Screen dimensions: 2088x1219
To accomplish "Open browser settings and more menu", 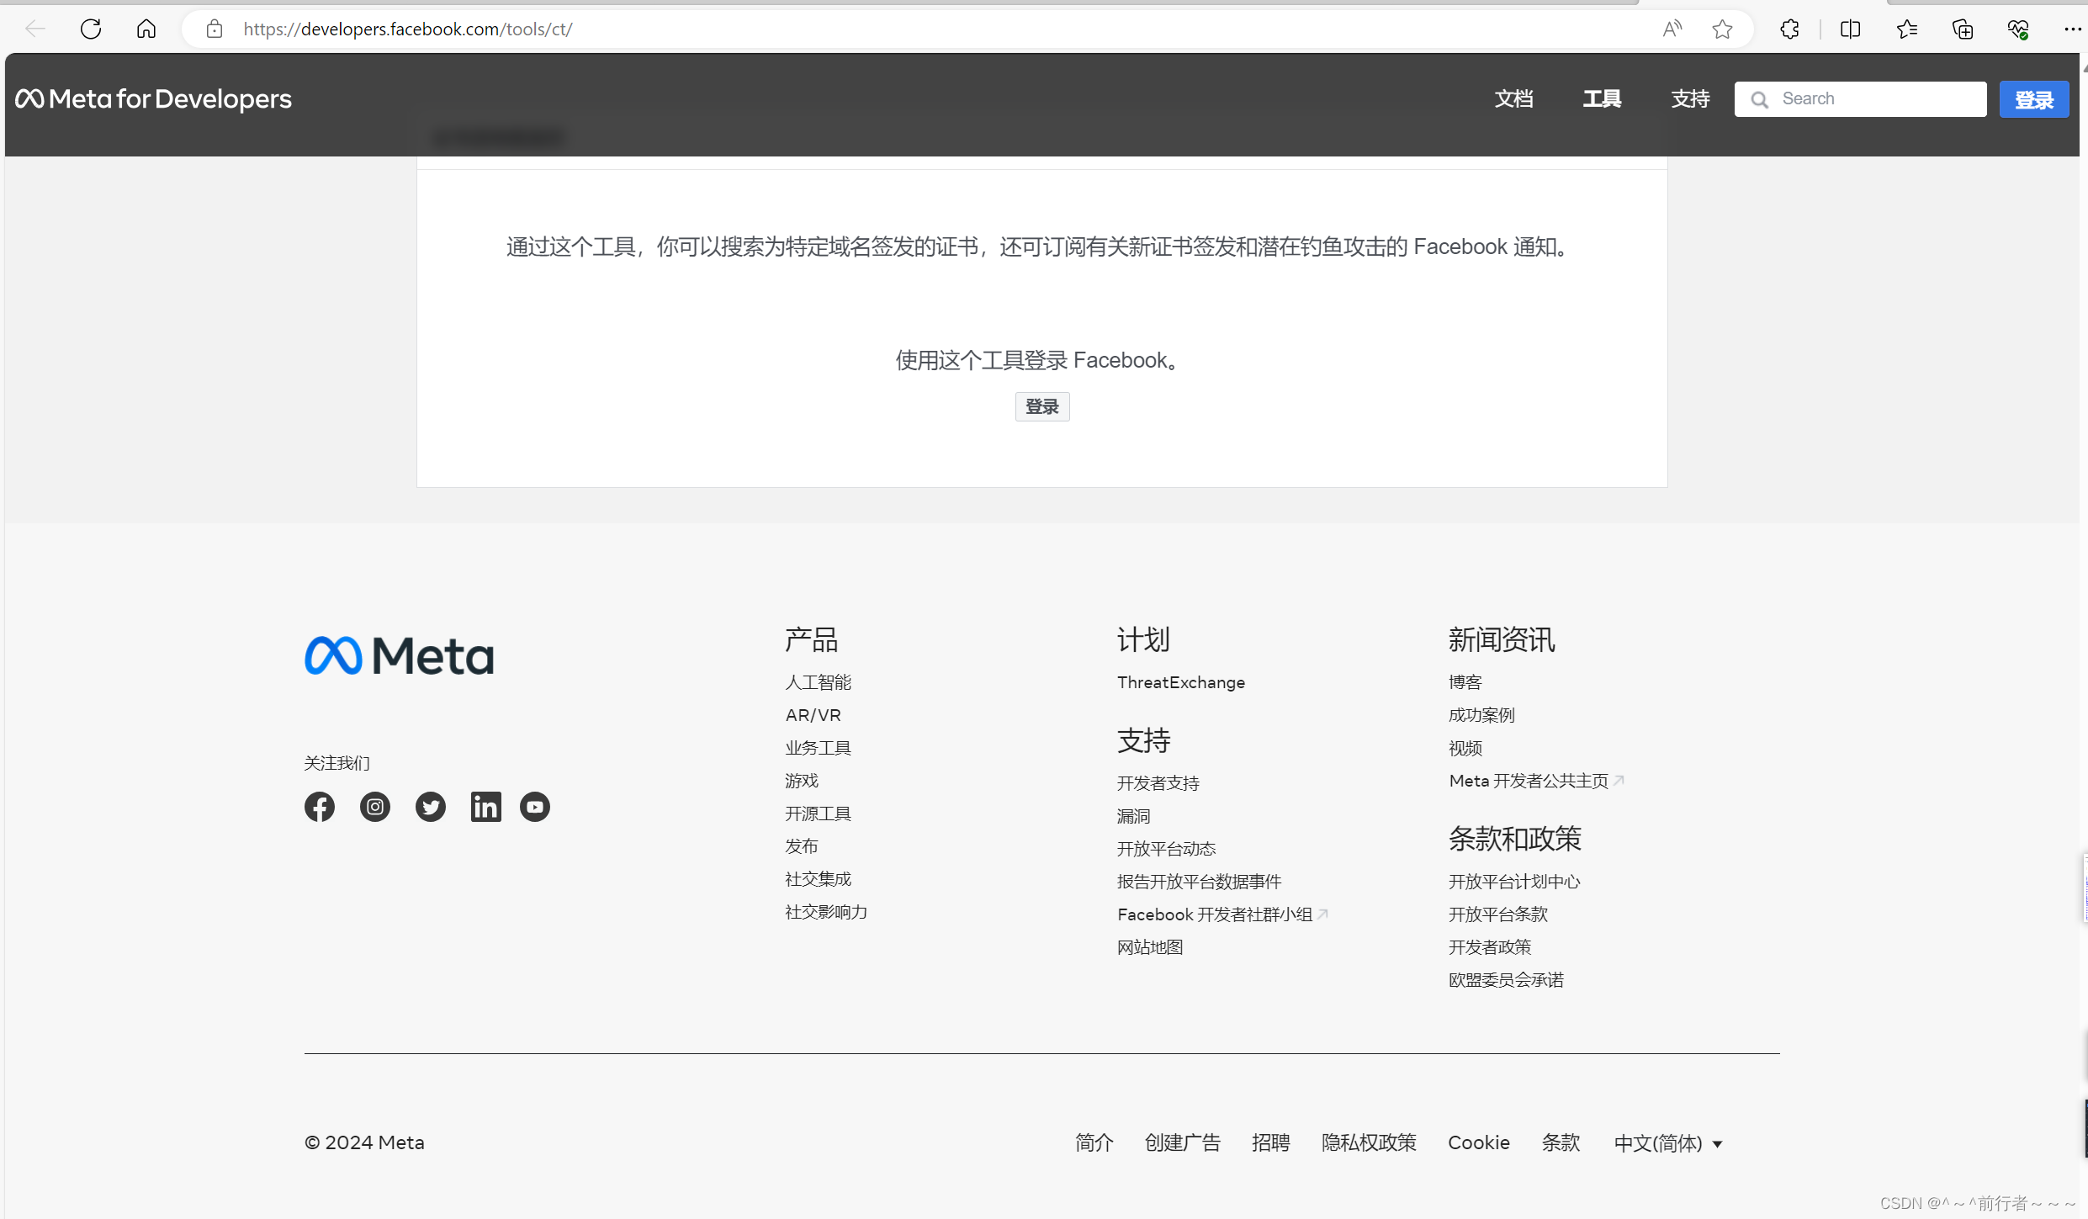I will (x=2073, y=29).
